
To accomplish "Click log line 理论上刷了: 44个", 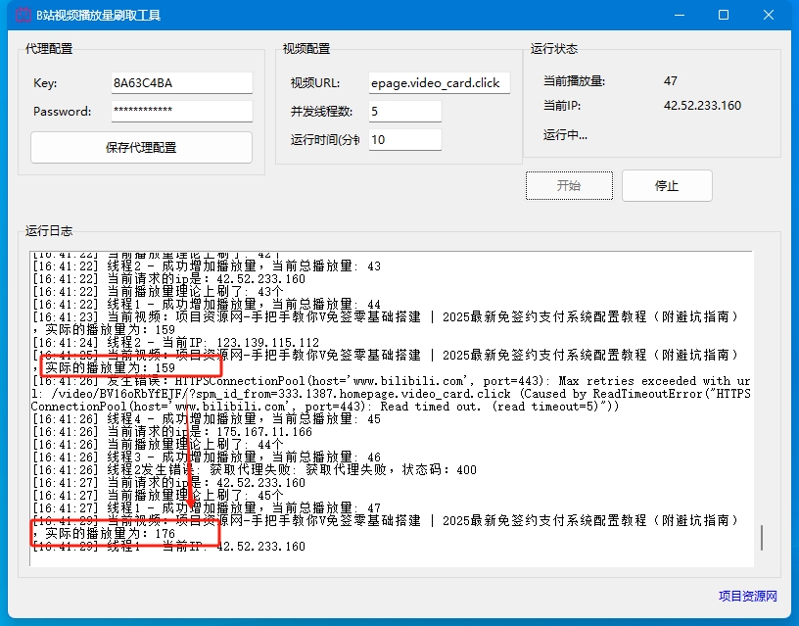I will tap(158, 445).
